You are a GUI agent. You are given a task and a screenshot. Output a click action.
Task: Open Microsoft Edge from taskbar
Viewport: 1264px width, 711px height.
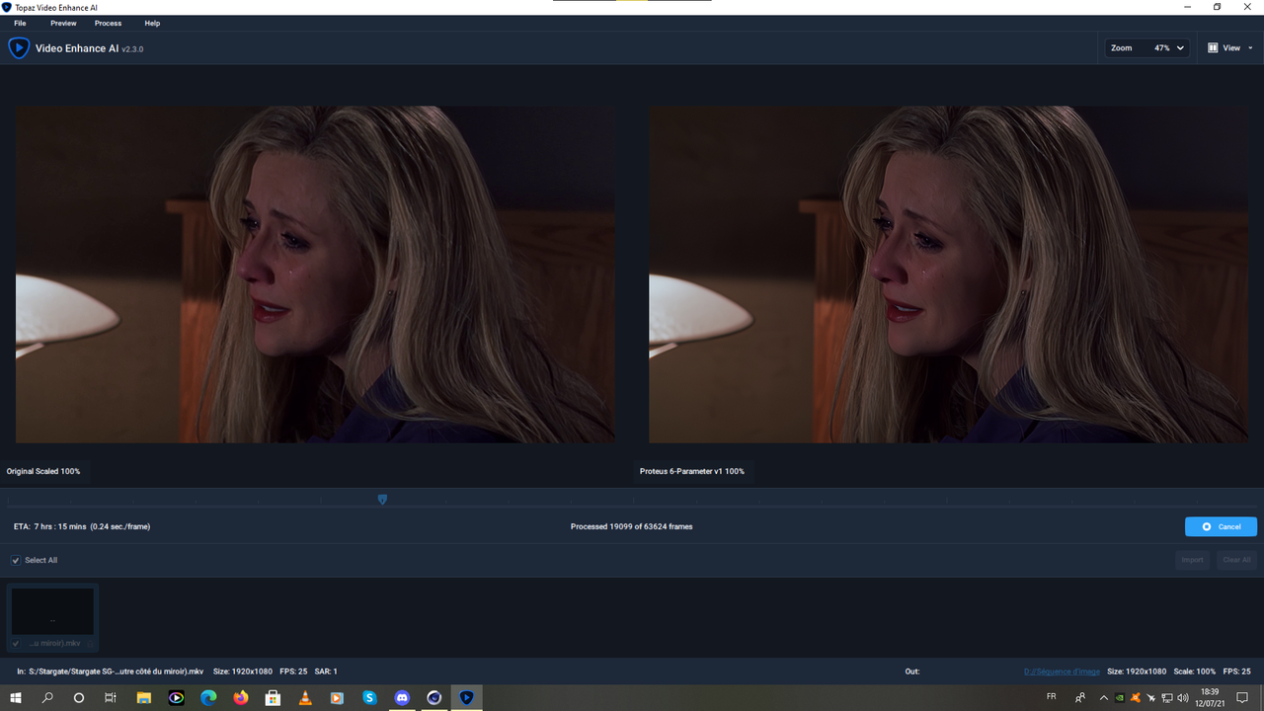pyautogui.click(x=208, y=698)
